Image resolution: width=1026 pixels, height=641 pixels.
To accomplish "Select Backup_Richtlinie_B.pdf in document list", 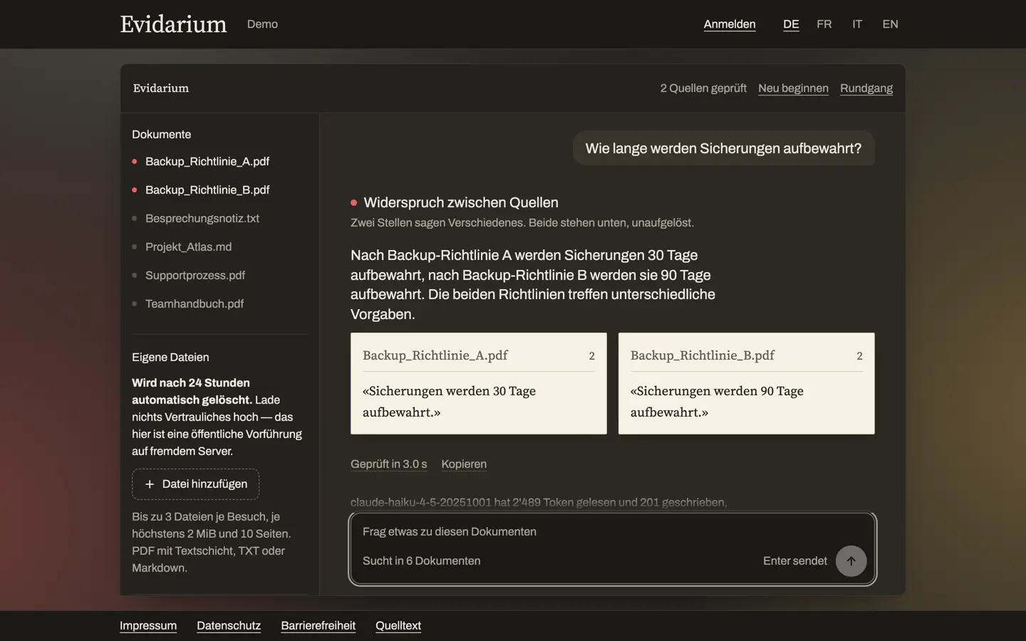I will [x=207, y=190].
